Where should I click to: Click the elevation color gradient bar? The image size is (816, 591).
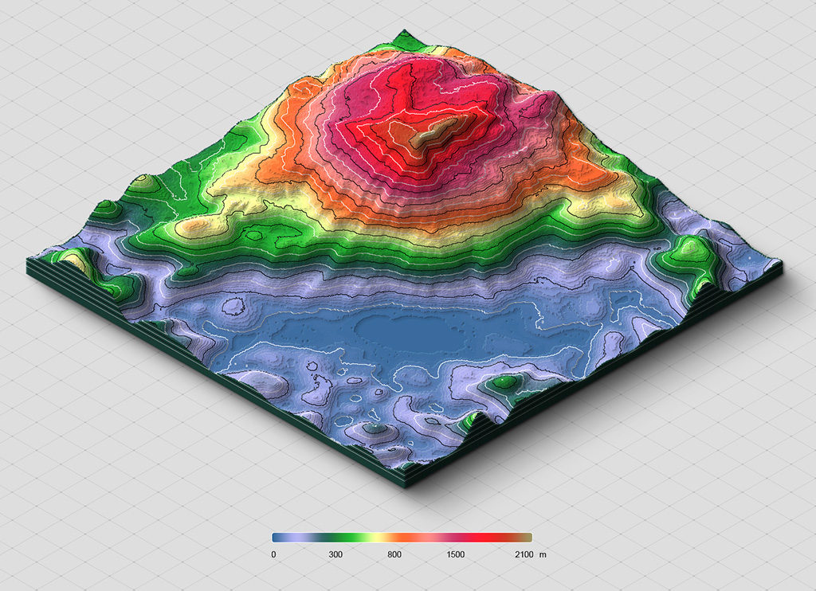402,538
